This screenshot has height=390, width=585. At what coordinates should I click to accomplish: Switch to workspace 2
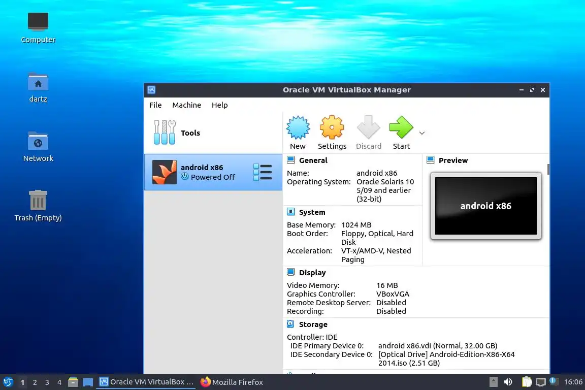[x=35, y=382]
